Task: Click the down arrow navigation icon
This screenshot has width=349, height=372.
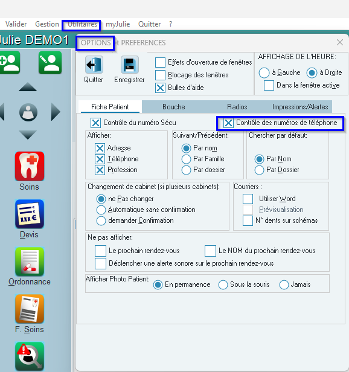Action: pyautogui.click(x=28, y=135)
